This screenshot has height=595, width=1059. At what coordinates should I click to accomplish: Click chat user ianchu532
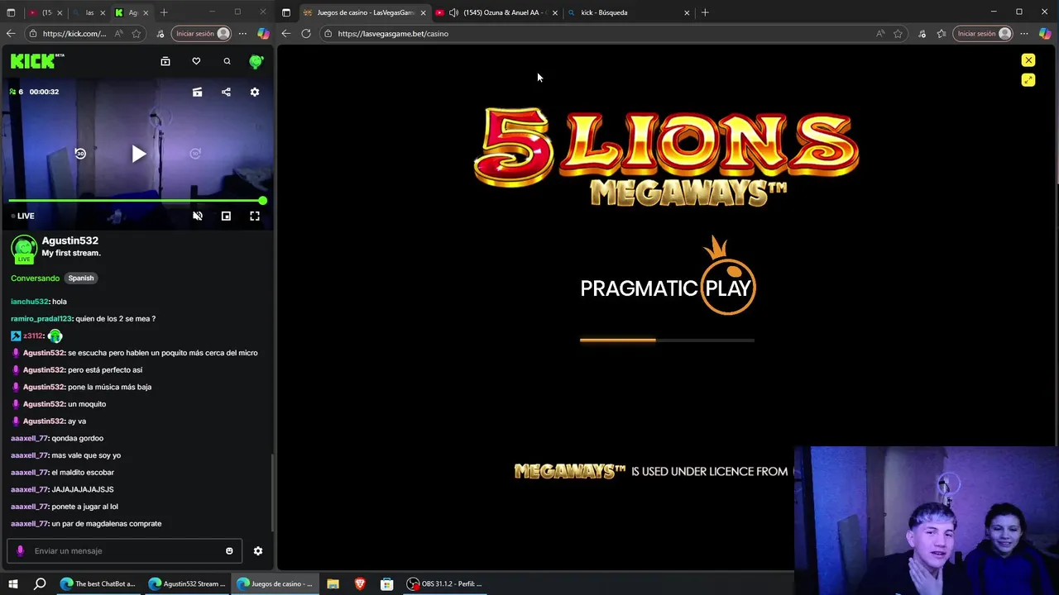(29, 302)
